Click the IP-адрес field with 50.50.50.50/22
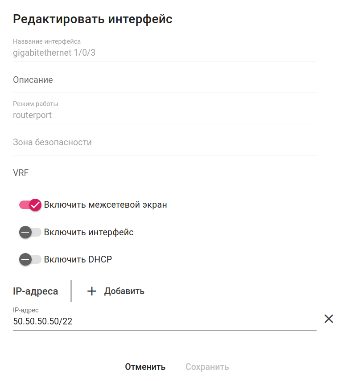354x381 pixels. 164,321
